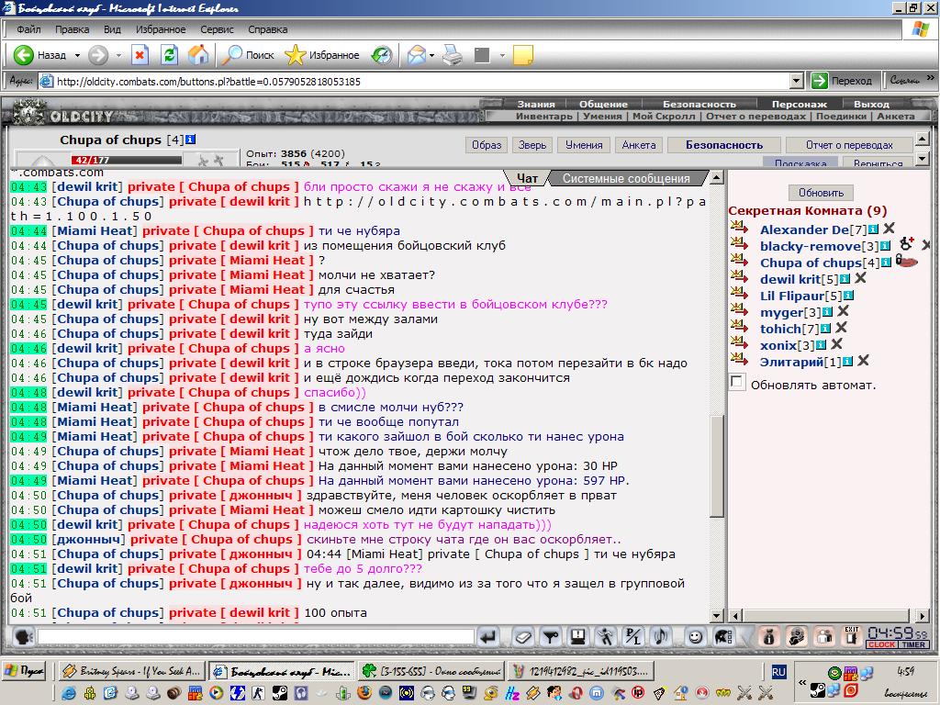The width and height of the screenshot is (940, 705).
Task: Expand the mail button dropdown arrow
Action: (431, 55)
